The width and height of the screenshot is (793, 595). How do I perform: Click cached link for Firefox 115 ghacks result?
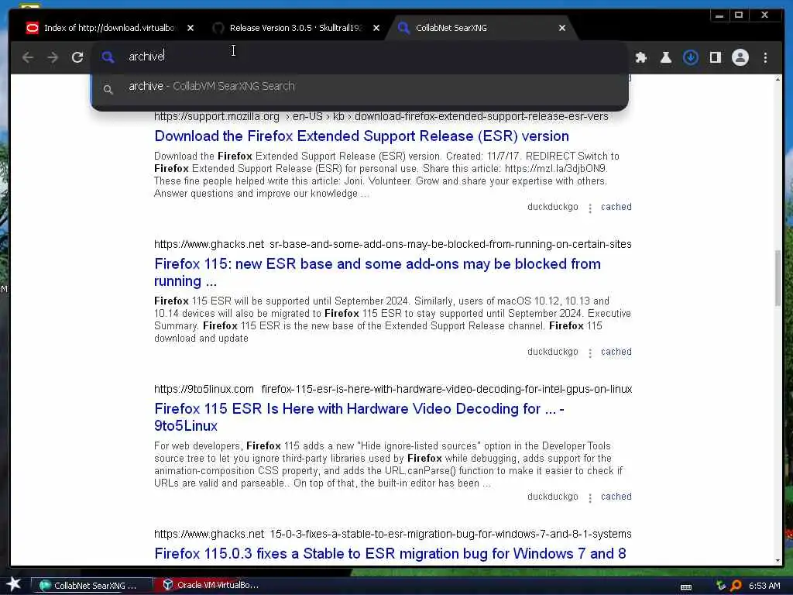(x=616, y=352)
